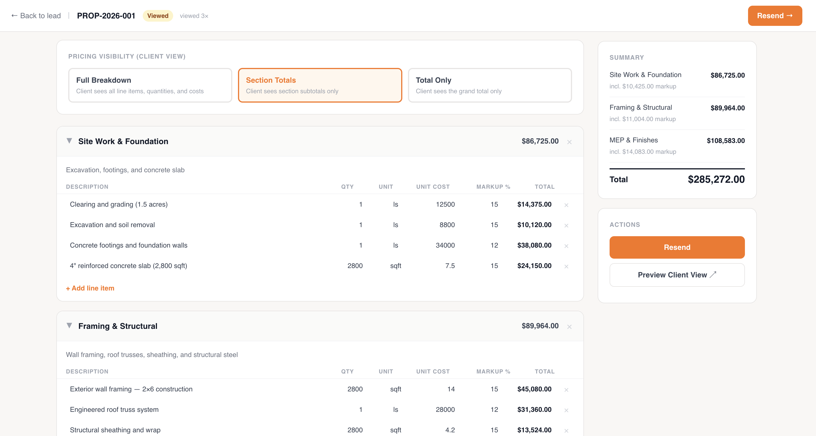This screenshot has width=816, height=436.
Task: Add line item to Site Work section
Action: coord(90,288)
